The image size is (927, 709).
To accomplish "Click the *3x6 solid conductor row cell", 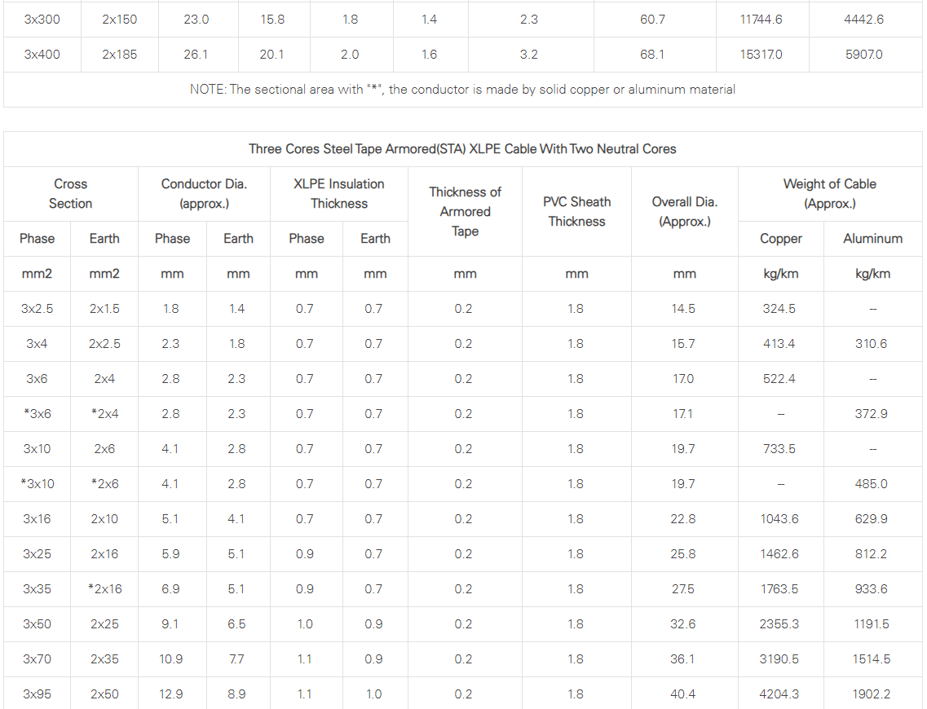I will pyautogui.click(x=37, y=414).
